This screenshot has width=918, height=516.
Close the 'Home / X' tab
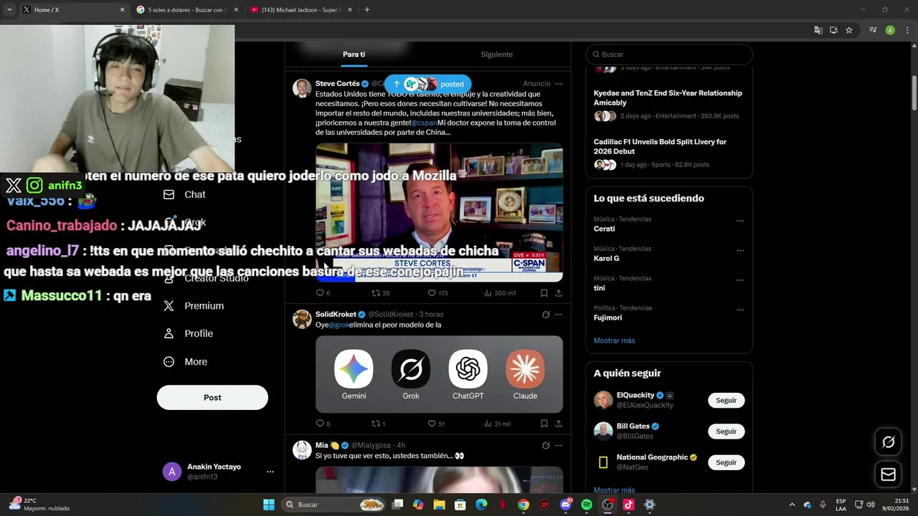pyautogui.click(x=122, y=10)
